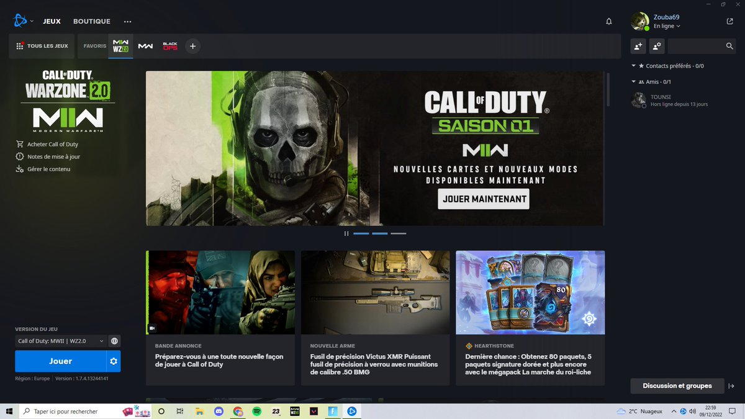Open the 2°C Nuageux weather widget
745x419 pixels.
(x=639, y=411)
